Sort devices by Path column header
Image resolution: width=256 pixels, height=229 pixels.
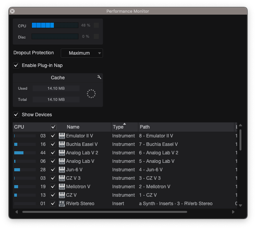(x=186, y=127)
